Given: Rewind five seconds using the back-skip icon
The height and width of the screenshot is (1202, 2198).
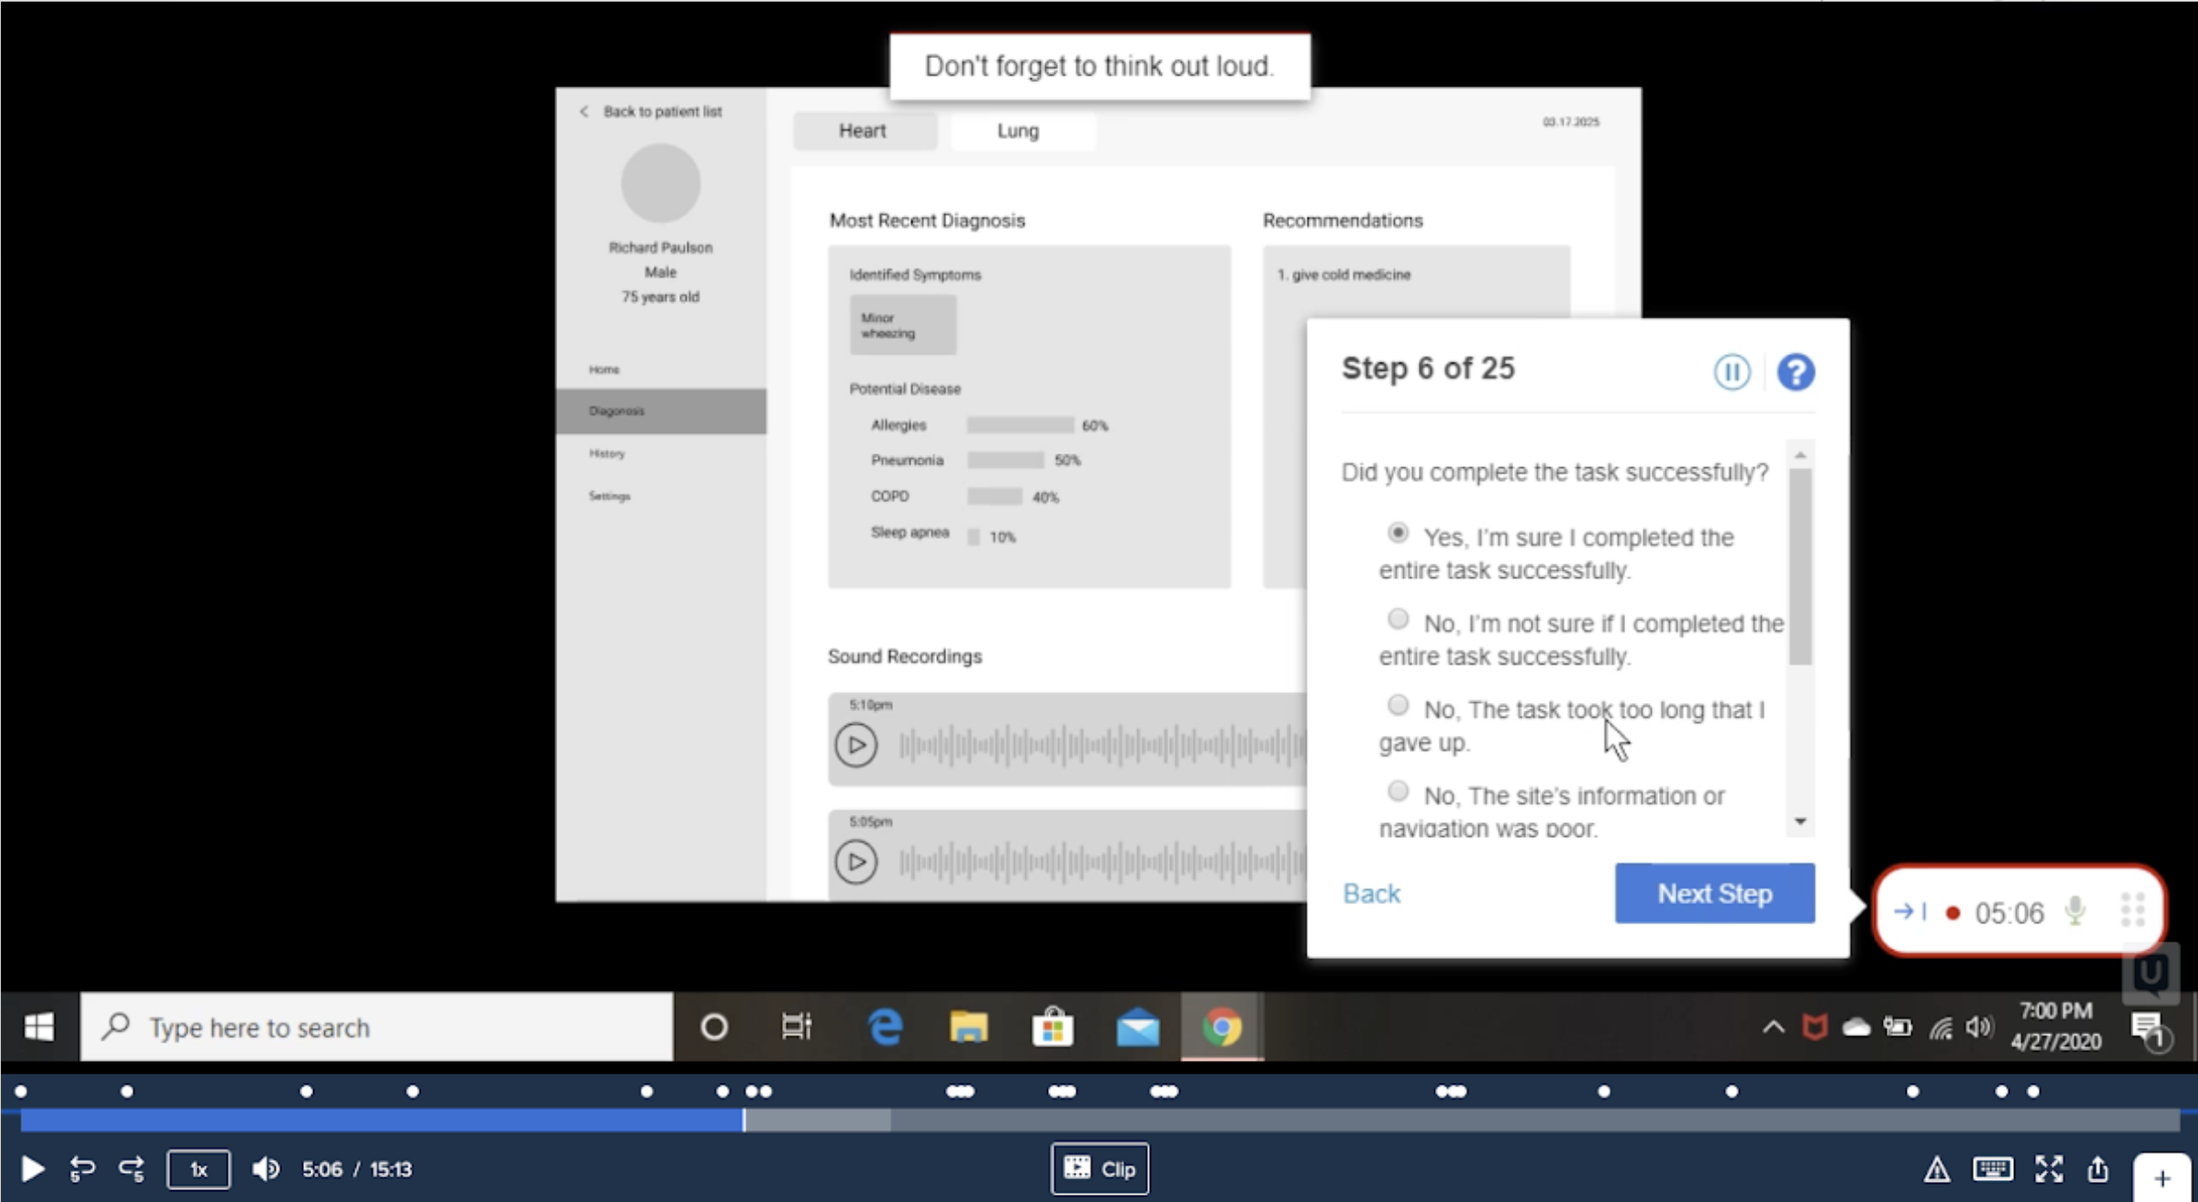Looking at the screenshot, I should coord(82,1168).
